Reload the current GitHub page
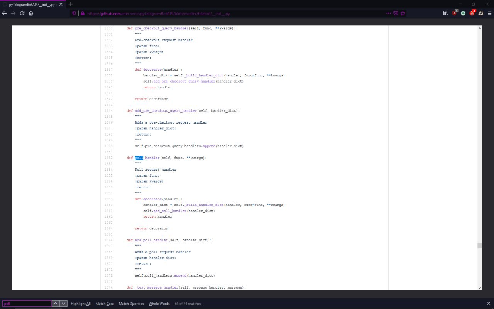 pyautogui.click(x=22, y=13)
